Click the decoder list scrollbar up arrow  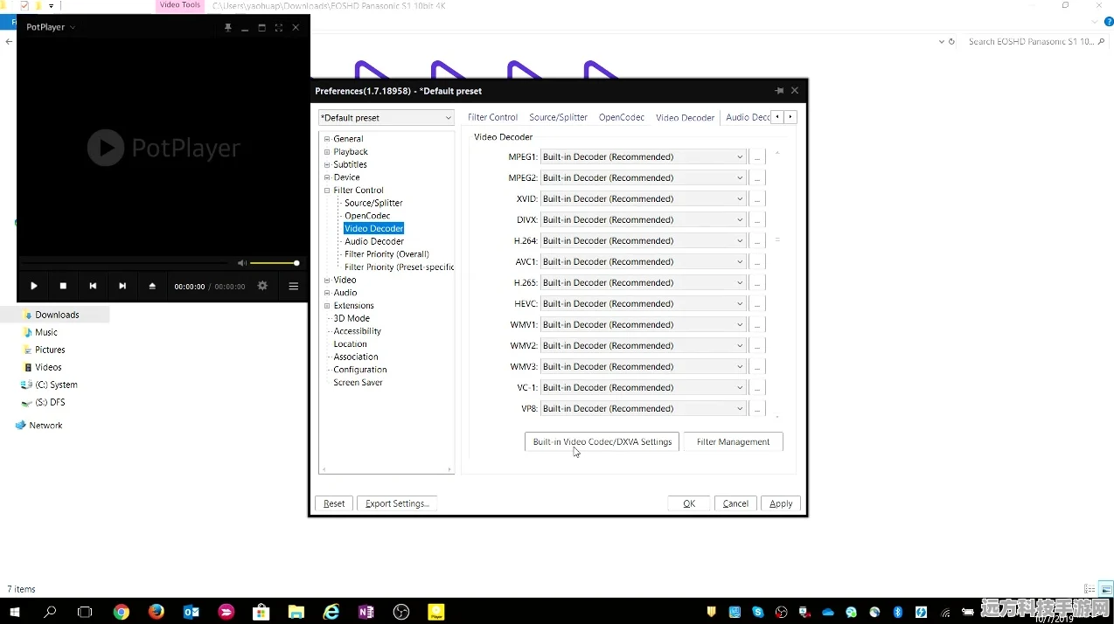777,154
